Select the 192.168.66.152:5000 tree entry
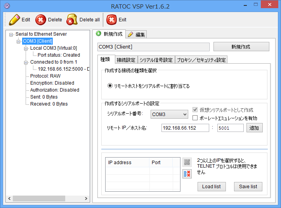This screenshot has height=208, width=281. 63,69
